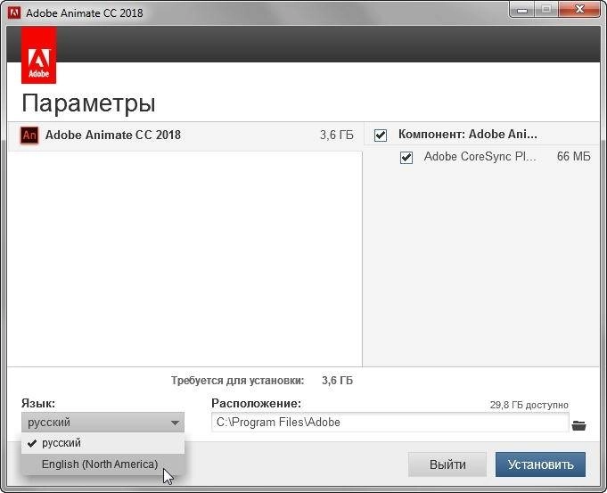Screen dimensions: 607x493
Task: Close the Adobe Animate CC 2018 window
Action: pos(579,9)
